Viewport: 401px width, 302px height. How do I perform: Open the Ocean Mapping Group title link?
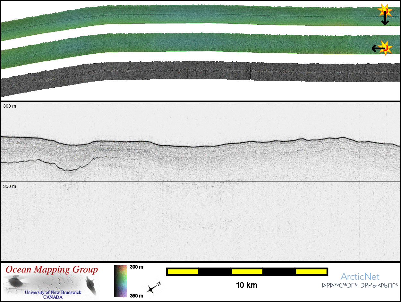[x=51, y=270]
